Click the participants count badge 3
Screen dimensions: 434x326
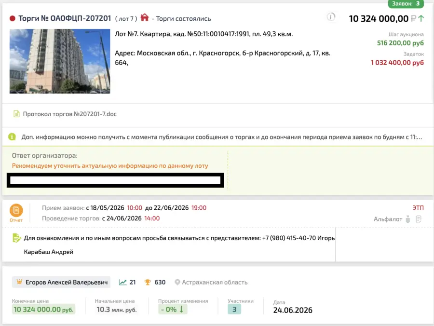point(234,309)
